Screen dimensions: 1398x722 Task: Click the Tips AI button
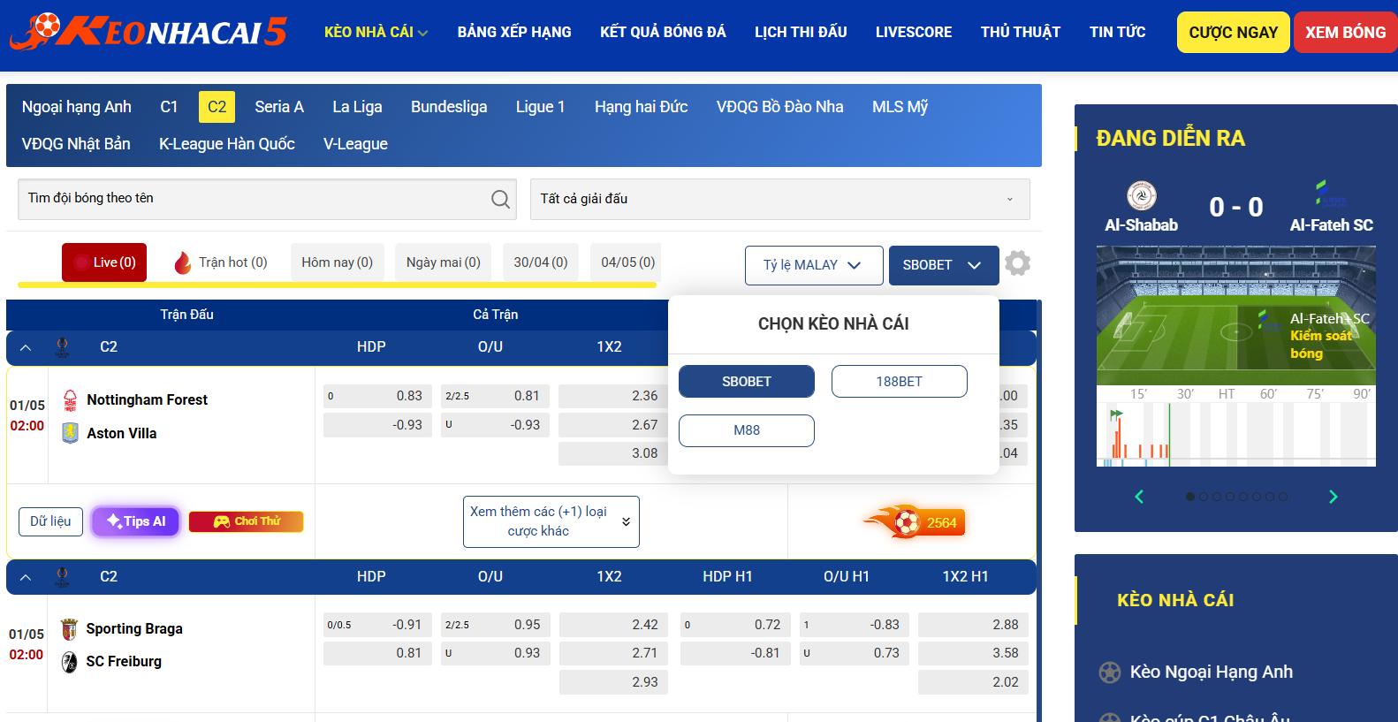click(x=136, y=521)
